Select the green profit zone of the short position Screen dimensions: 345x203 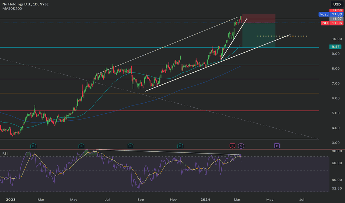point(259,35)
